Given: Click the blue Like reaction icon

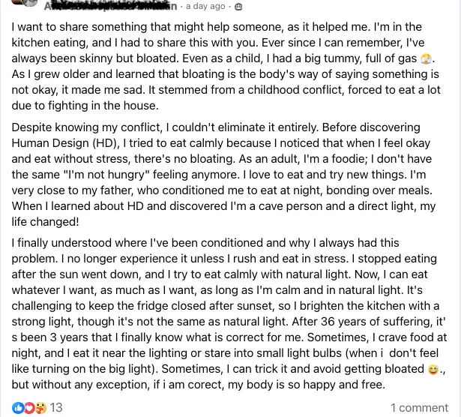Looking at the screenshot, I should click(x=17, y=407).
